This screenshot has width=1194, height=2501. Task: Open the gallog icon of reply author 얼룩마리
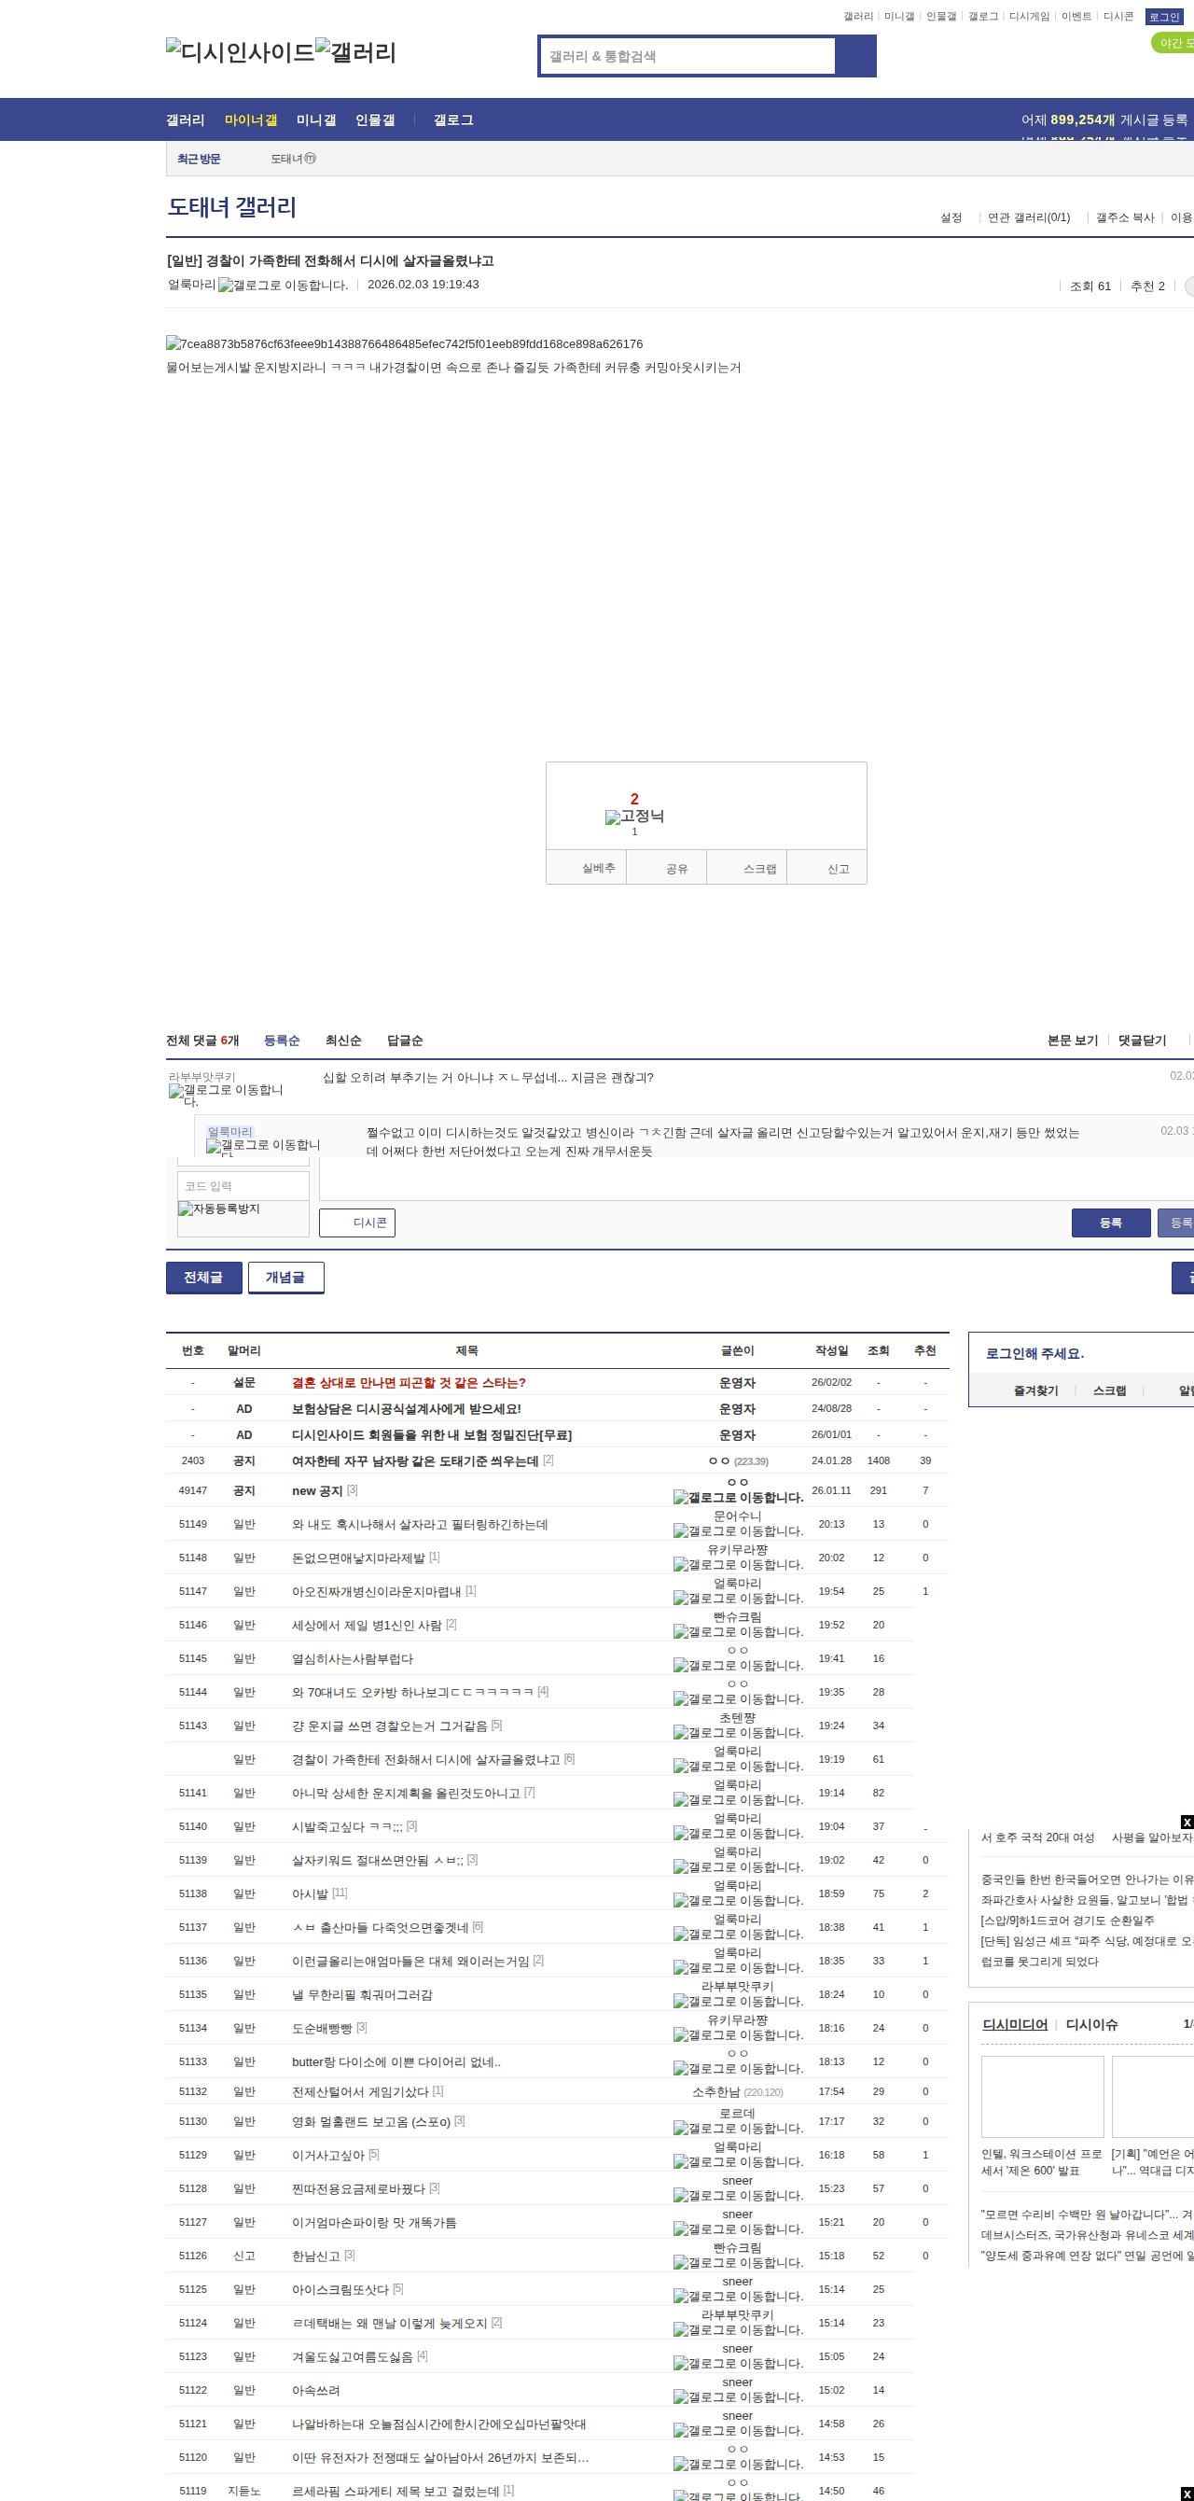pos(263,1146)
